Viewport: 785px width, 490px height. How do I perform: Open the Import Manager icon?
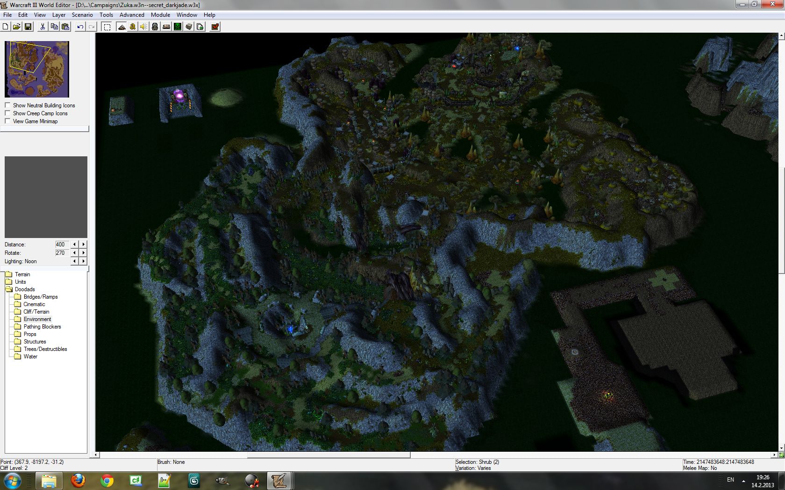(x=200, y=27)
